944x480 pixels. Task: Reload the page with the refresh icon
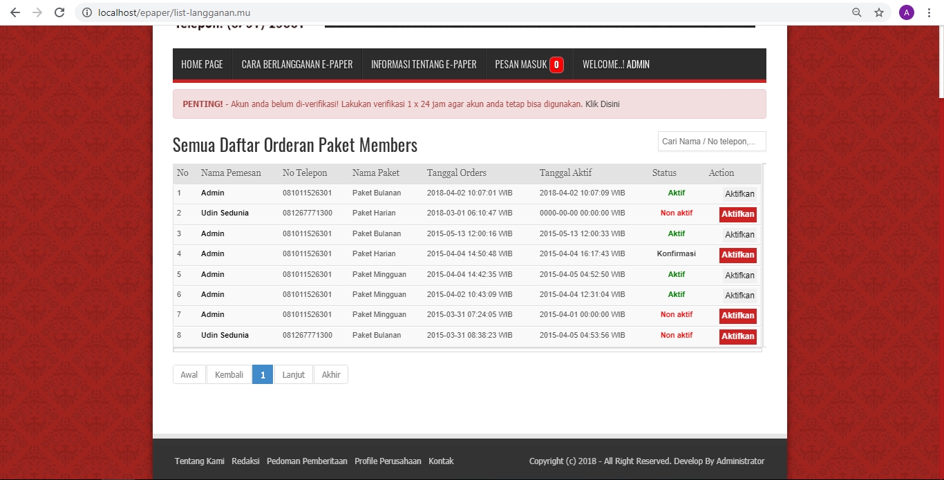pyautogui.click(x=59, y=12)
